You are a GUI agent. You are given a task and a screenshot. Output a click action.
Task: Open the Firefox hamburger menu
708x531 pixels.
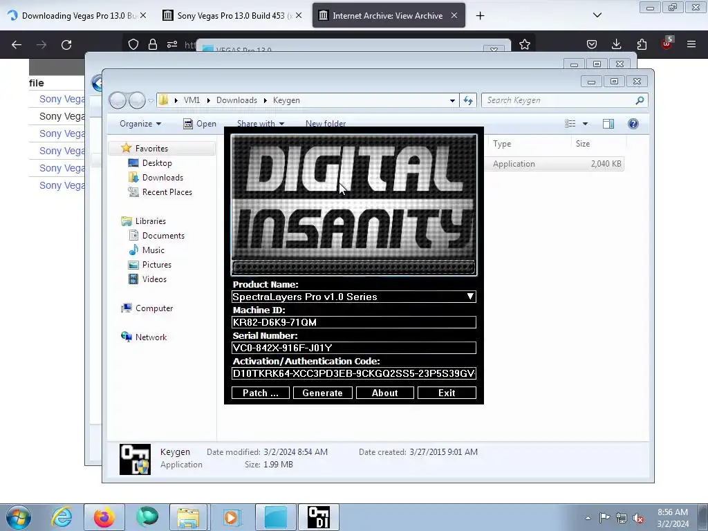[691, 44]
